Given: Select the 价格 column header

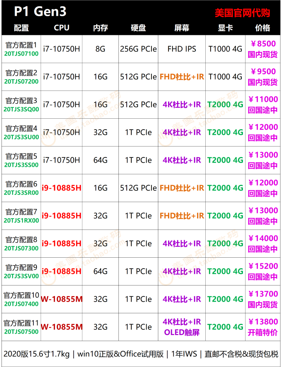Looking at the screenshot, I should [262, 28].
